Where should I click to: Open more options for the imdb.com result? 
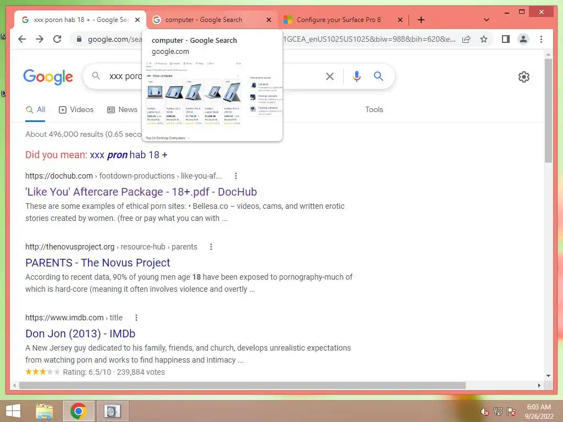click(x=136, y=318)
